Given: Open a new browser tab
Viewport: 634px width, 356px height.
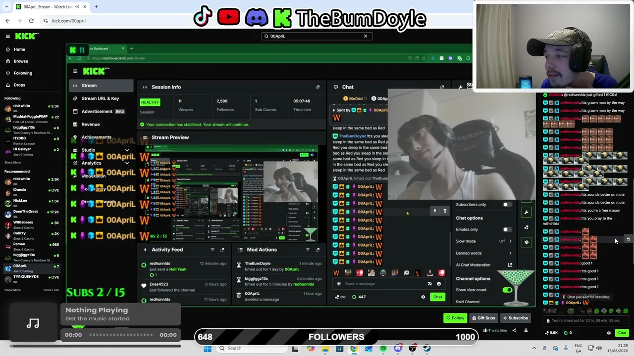Looking at the screenshot, I should coord(96,7).
